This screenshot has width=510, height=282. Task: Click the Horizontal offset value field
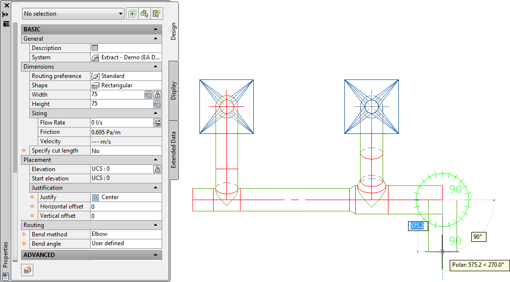(x=126, y=206)
